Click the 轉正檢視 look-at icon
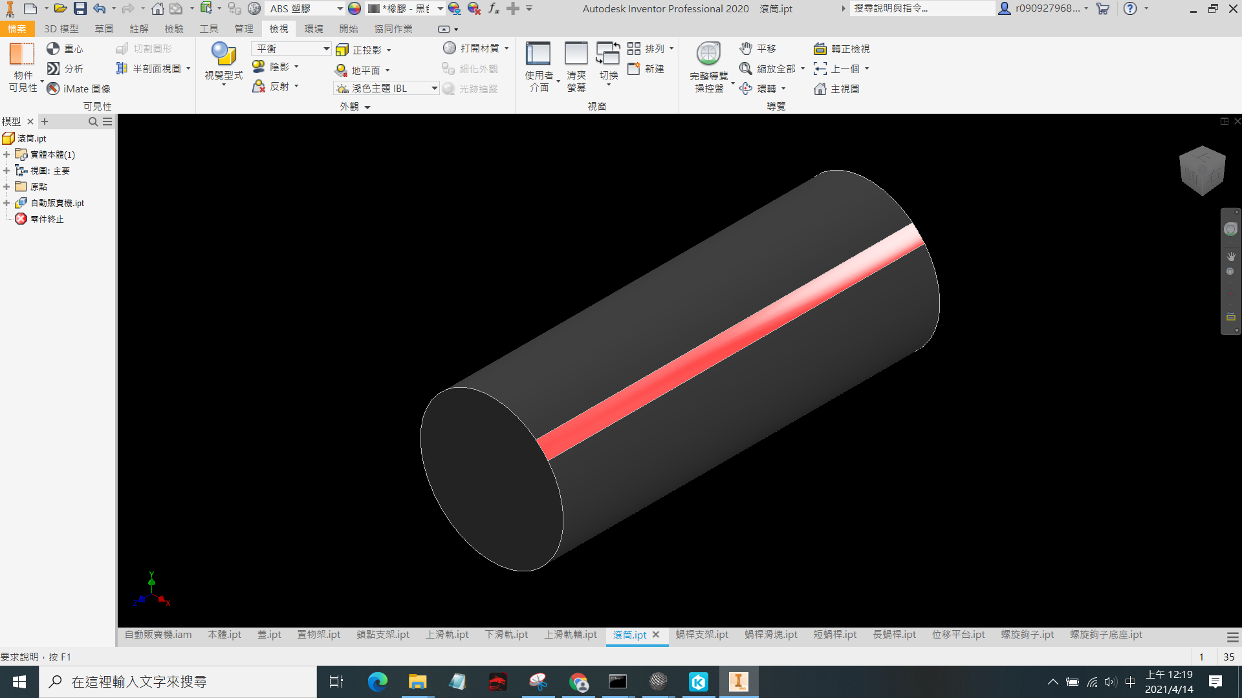The width and height of the screenshot is (1242, 698). (820, 48)
